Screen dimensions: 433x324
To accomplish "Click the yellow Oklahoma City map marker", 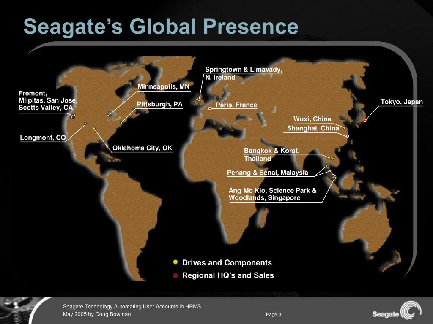I will pos(94,128).
